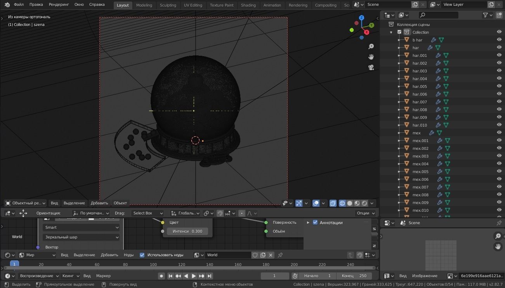This screenshot has width=505, height=288.
Task: Open the По умолчанию orientation dropdown
Action: [x=91, y=213]
